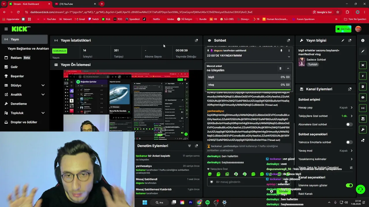This screenshot has width=369, height=207.
Task: Open the user profile avatar
Action: 358,29
